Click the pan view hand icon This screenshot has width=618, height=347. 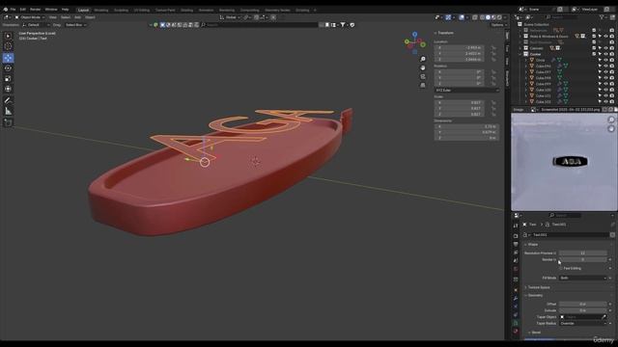423,67
